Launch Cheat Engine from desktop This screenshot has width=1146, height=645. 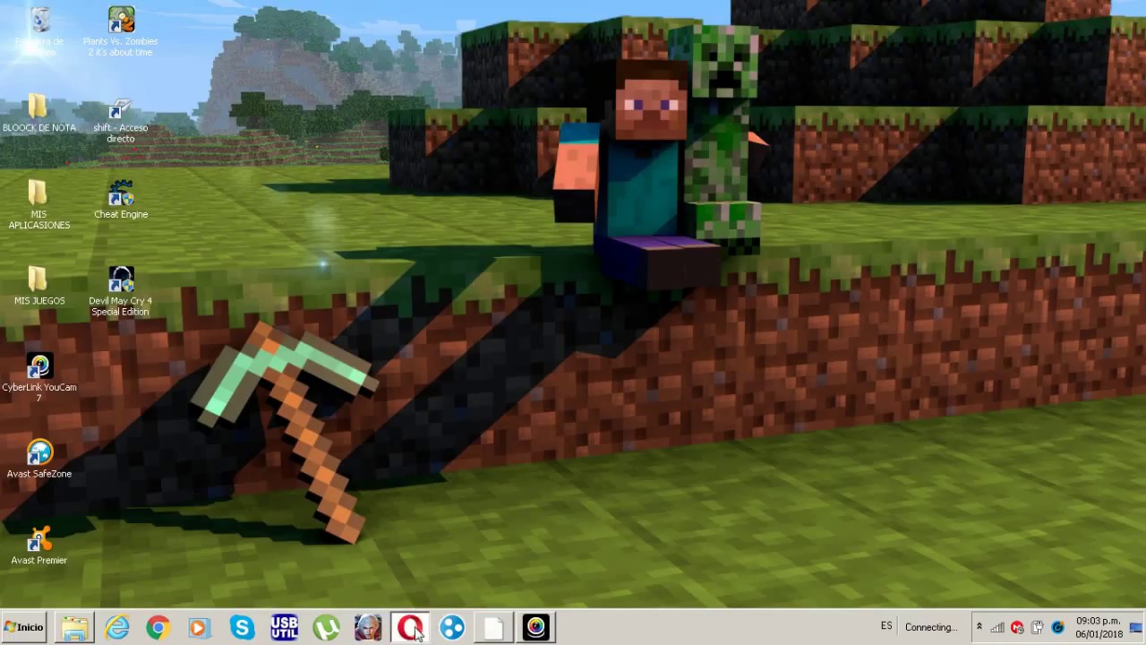(x=121, y=201)
